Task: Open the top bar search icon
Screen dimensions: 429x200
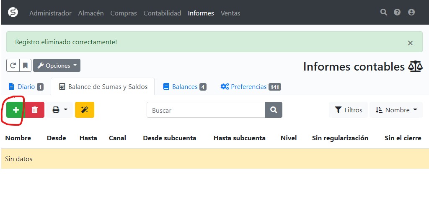Action: point(383,13)
